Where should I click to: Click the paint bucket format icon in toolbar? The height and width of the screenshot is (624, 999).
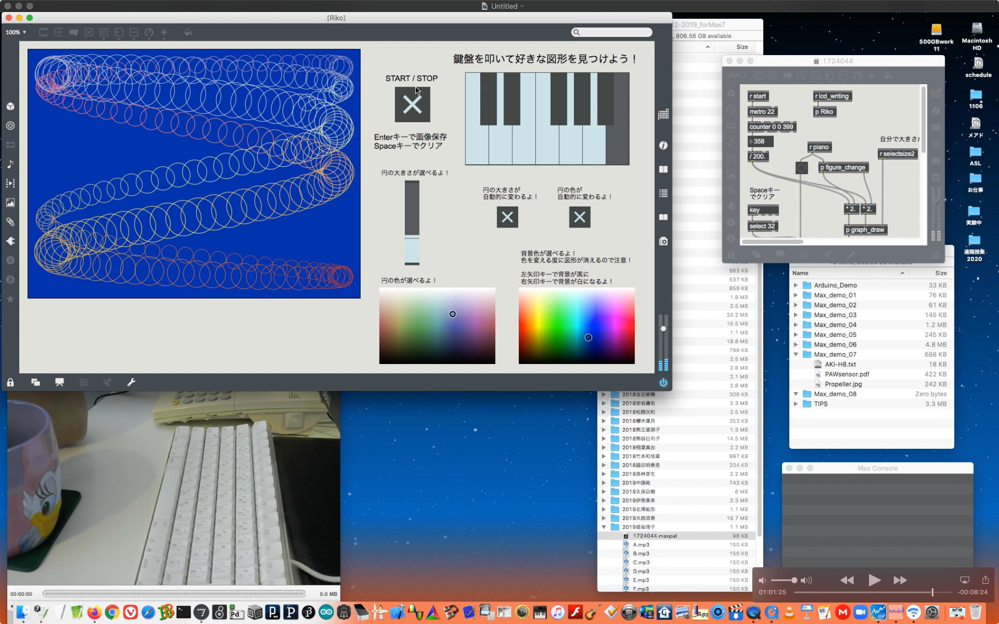(x=188, y=32)
